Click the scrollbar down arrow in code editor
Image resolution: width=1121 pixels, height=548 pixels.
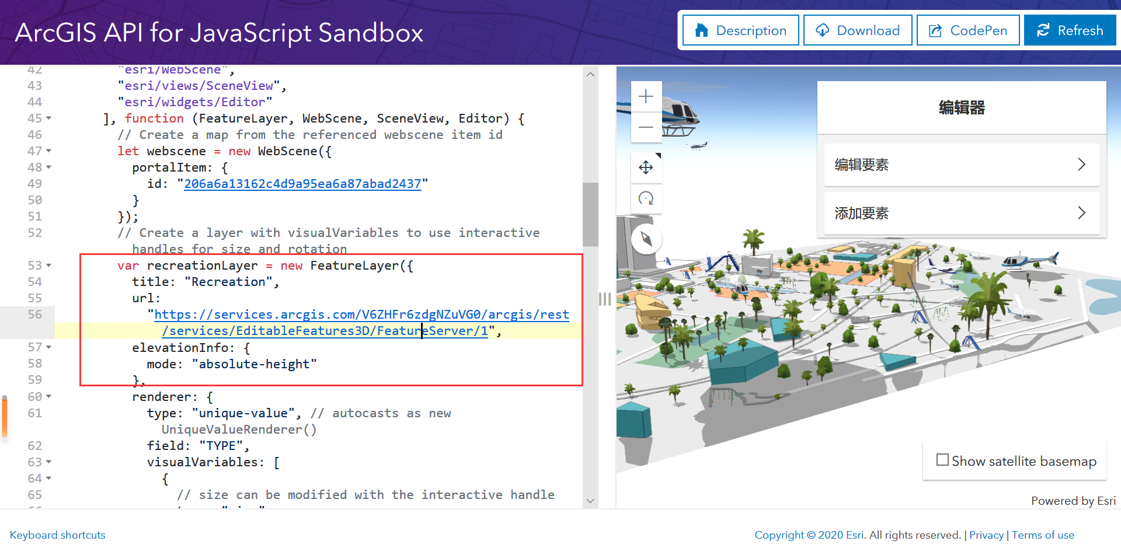[590, 501]
